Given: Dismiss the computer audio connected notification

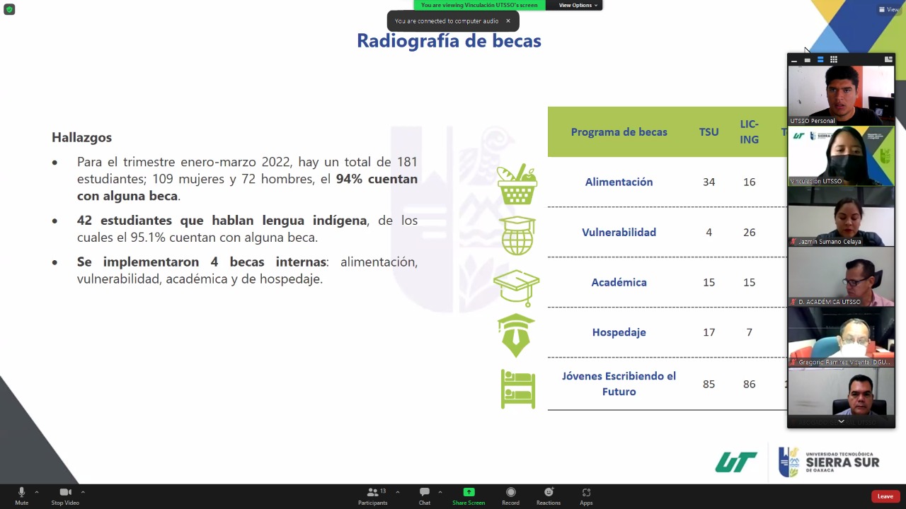Looking at the screenshot, I should (x=508, y=21).
